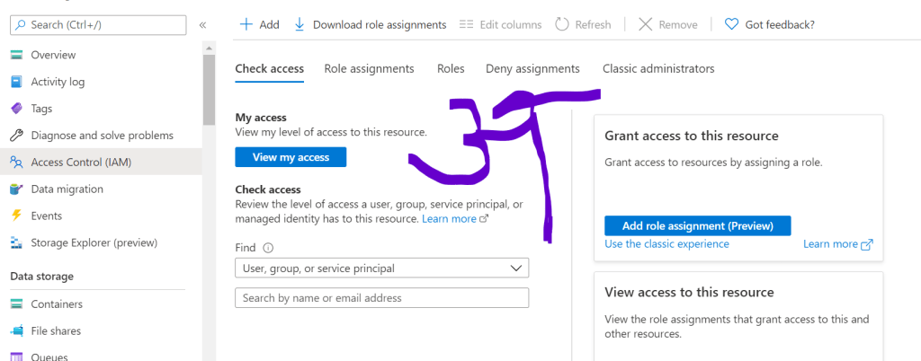
Task: Follow the Use the classic experience link
Action: point(666,244)
